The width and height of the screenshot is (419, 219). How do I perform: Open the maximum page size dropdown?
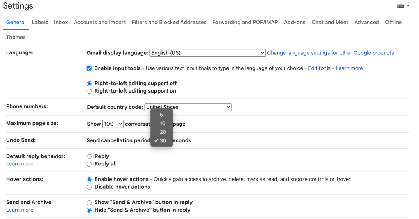[113, 124]
